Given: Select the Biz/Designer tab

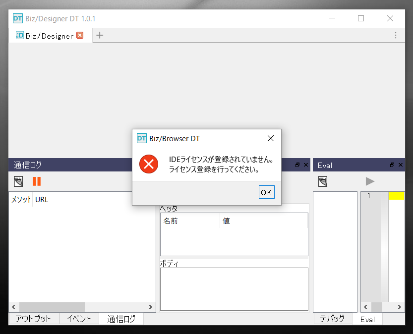Looking at the screenshot, I should click(x=50, y=35).
